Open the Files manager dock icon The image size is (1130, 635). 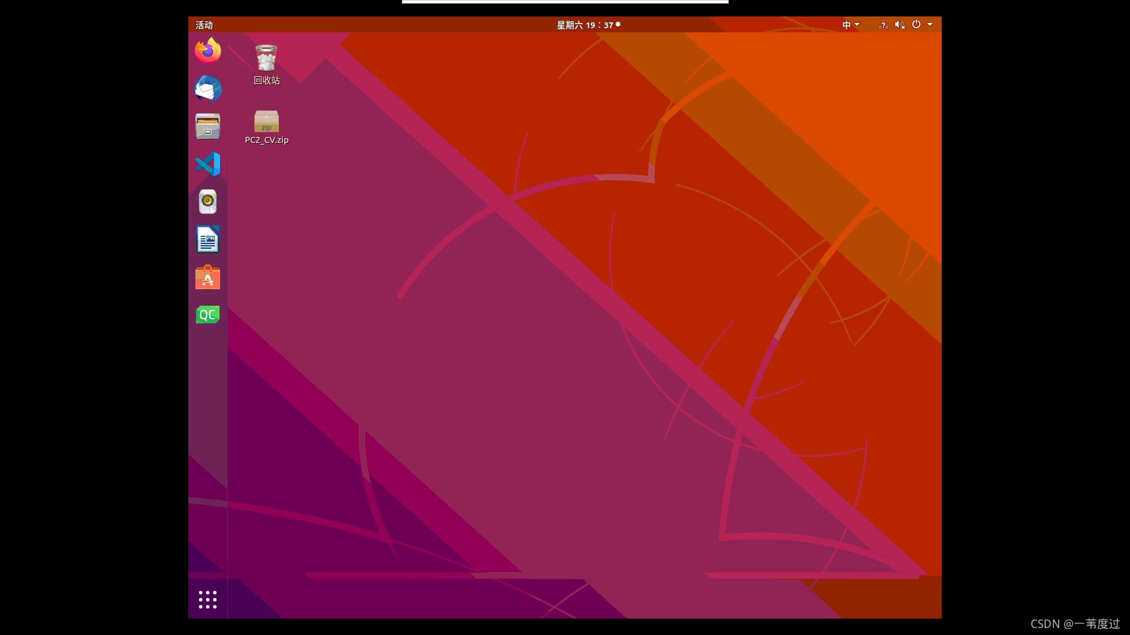click(x=208, y=126)
